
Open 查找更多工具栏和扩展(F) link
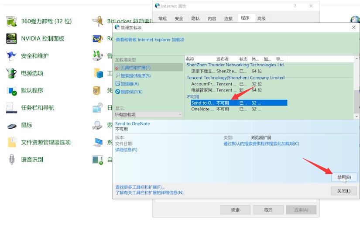point(140,187)
